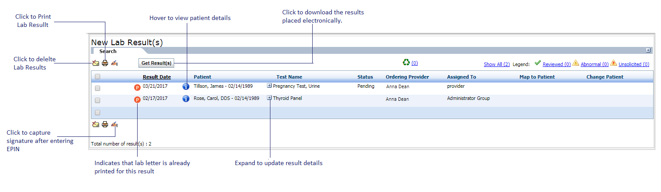661x192 pixels.
Task: Click printed-letter P icon on 03/21/2017 row
Action: tap(137, 87)
